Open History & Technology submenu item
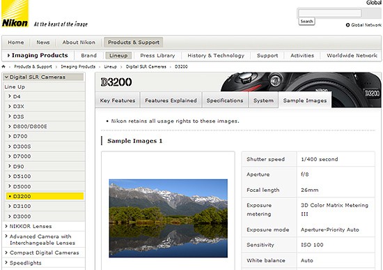This screenshot has height=270, width=383. pos(216,56)
